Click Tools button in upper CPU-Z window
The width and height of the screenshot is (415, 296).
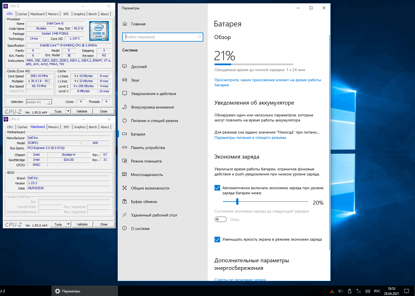[58, 111]
